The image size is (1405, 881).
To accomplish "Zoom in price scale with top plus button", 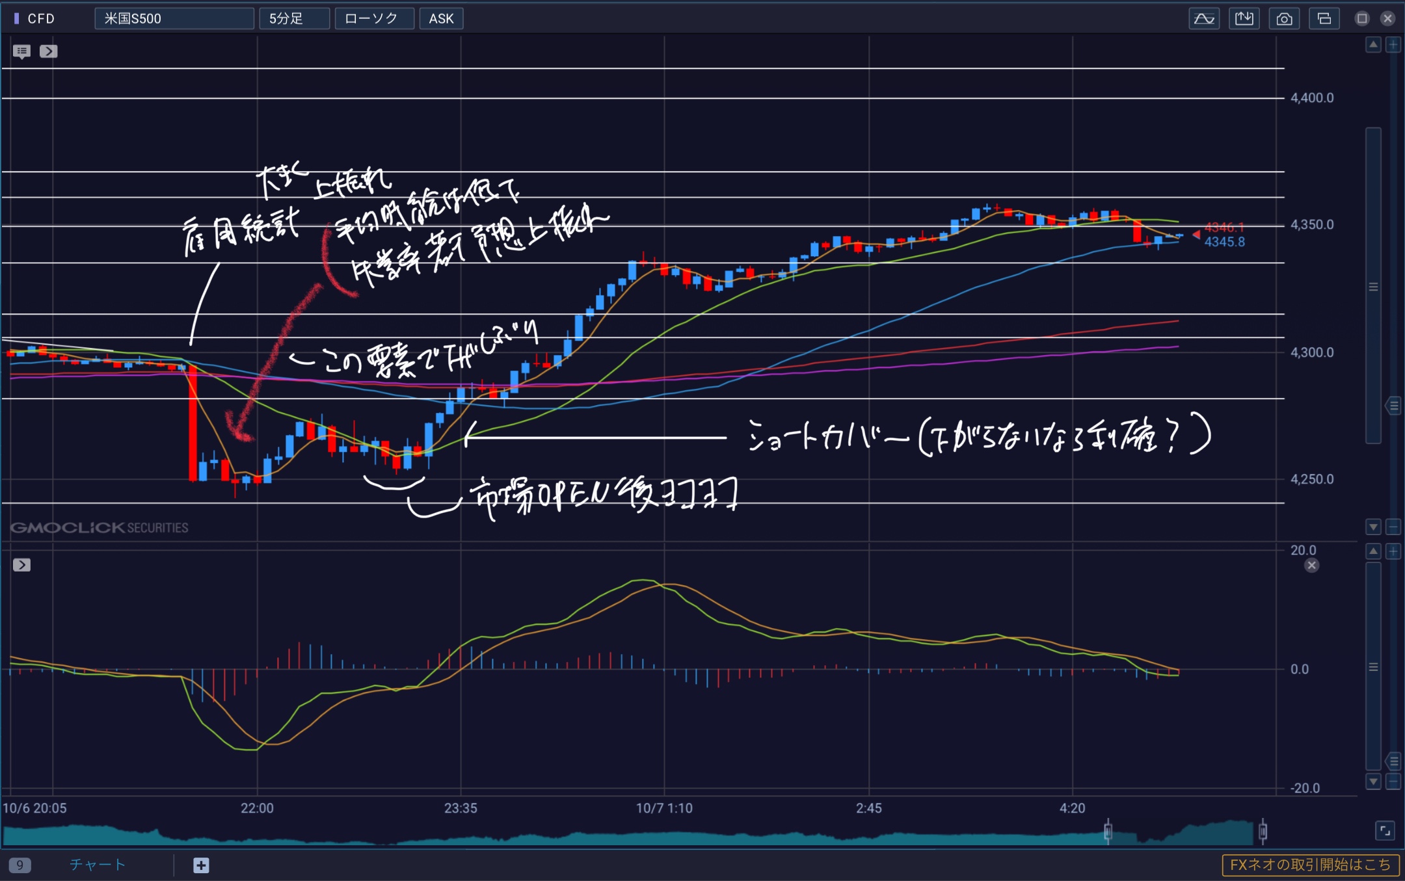I will pos(1393,45).
